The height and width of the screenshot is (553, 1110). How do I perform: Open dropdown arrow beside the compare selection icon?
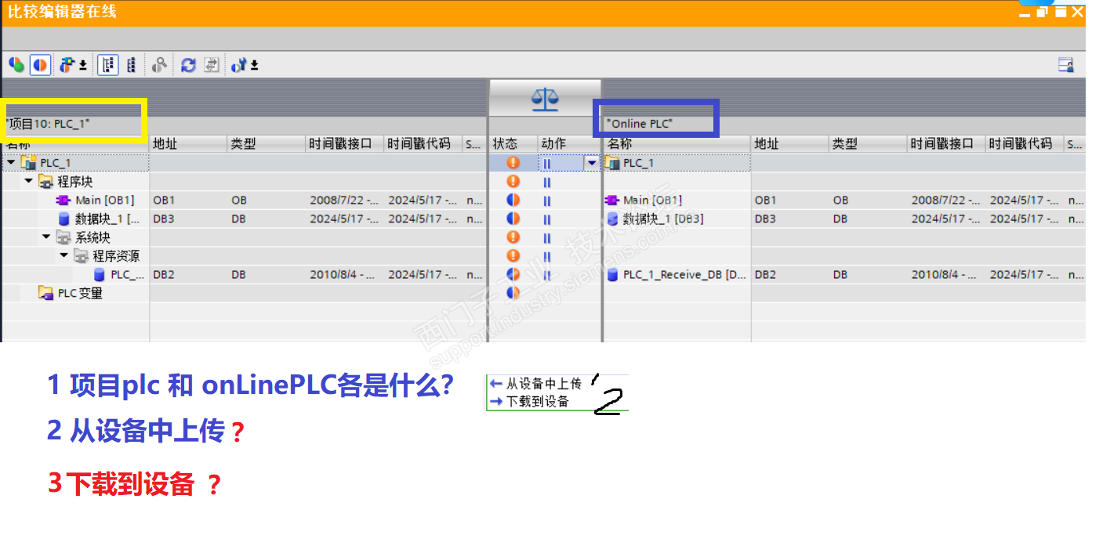pos(83,66)
